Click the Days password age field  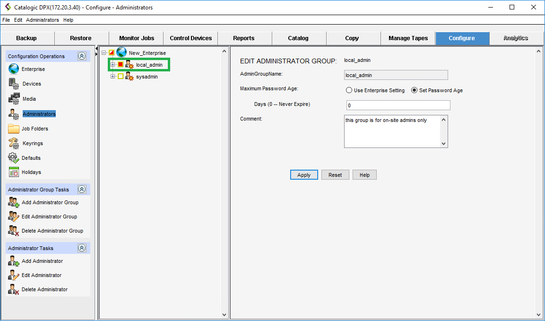click(398, 105)
